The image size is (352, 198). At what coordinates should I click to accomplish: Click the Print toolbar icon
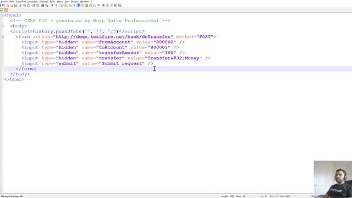15,5
